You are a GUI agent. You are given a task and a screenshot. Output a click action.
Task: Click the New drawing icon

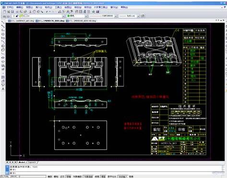5,11
